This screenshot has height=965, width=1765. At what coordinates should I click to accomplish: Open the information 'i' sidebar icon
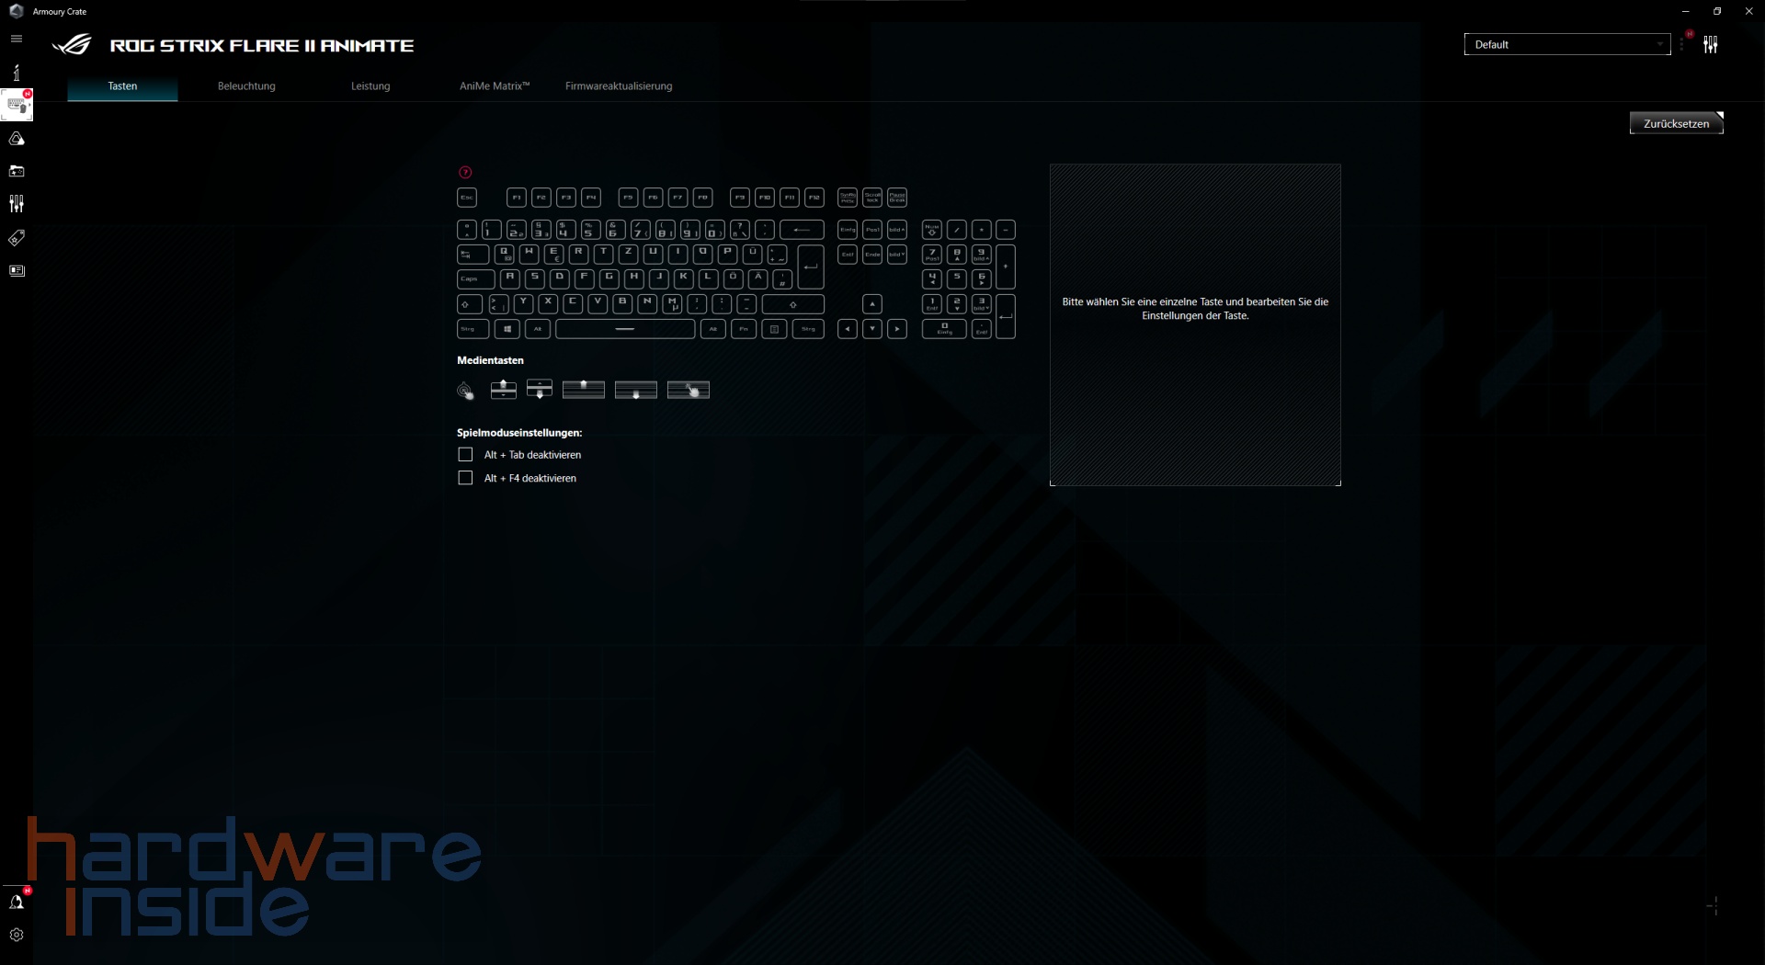pos(17,72)
